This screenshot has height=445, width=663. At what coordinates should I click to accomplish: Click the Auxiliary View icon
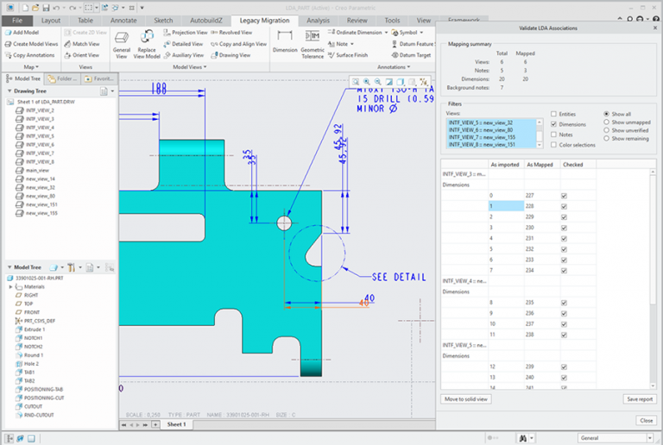(x=167, y=55)
